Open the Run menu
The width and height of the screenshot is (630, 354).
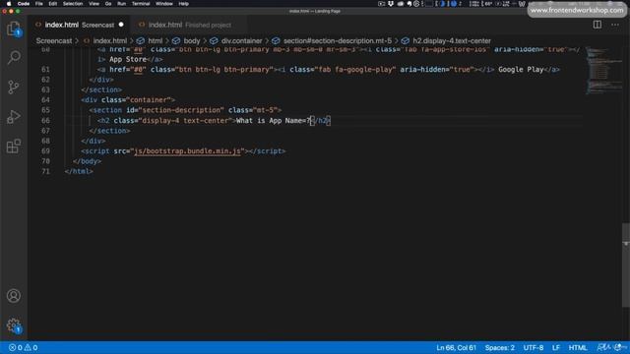point(121,4)
